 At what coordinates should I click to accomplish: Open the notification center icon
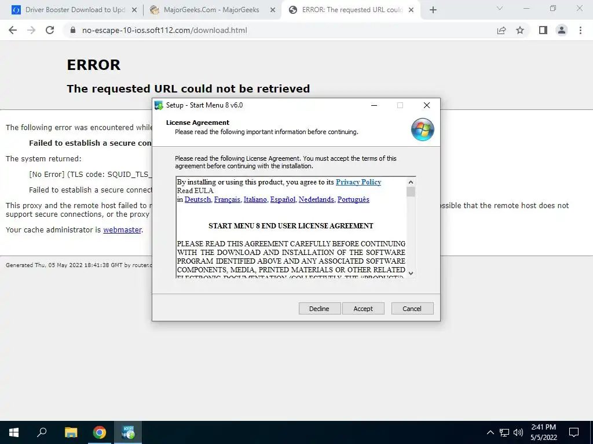[574, 432]
